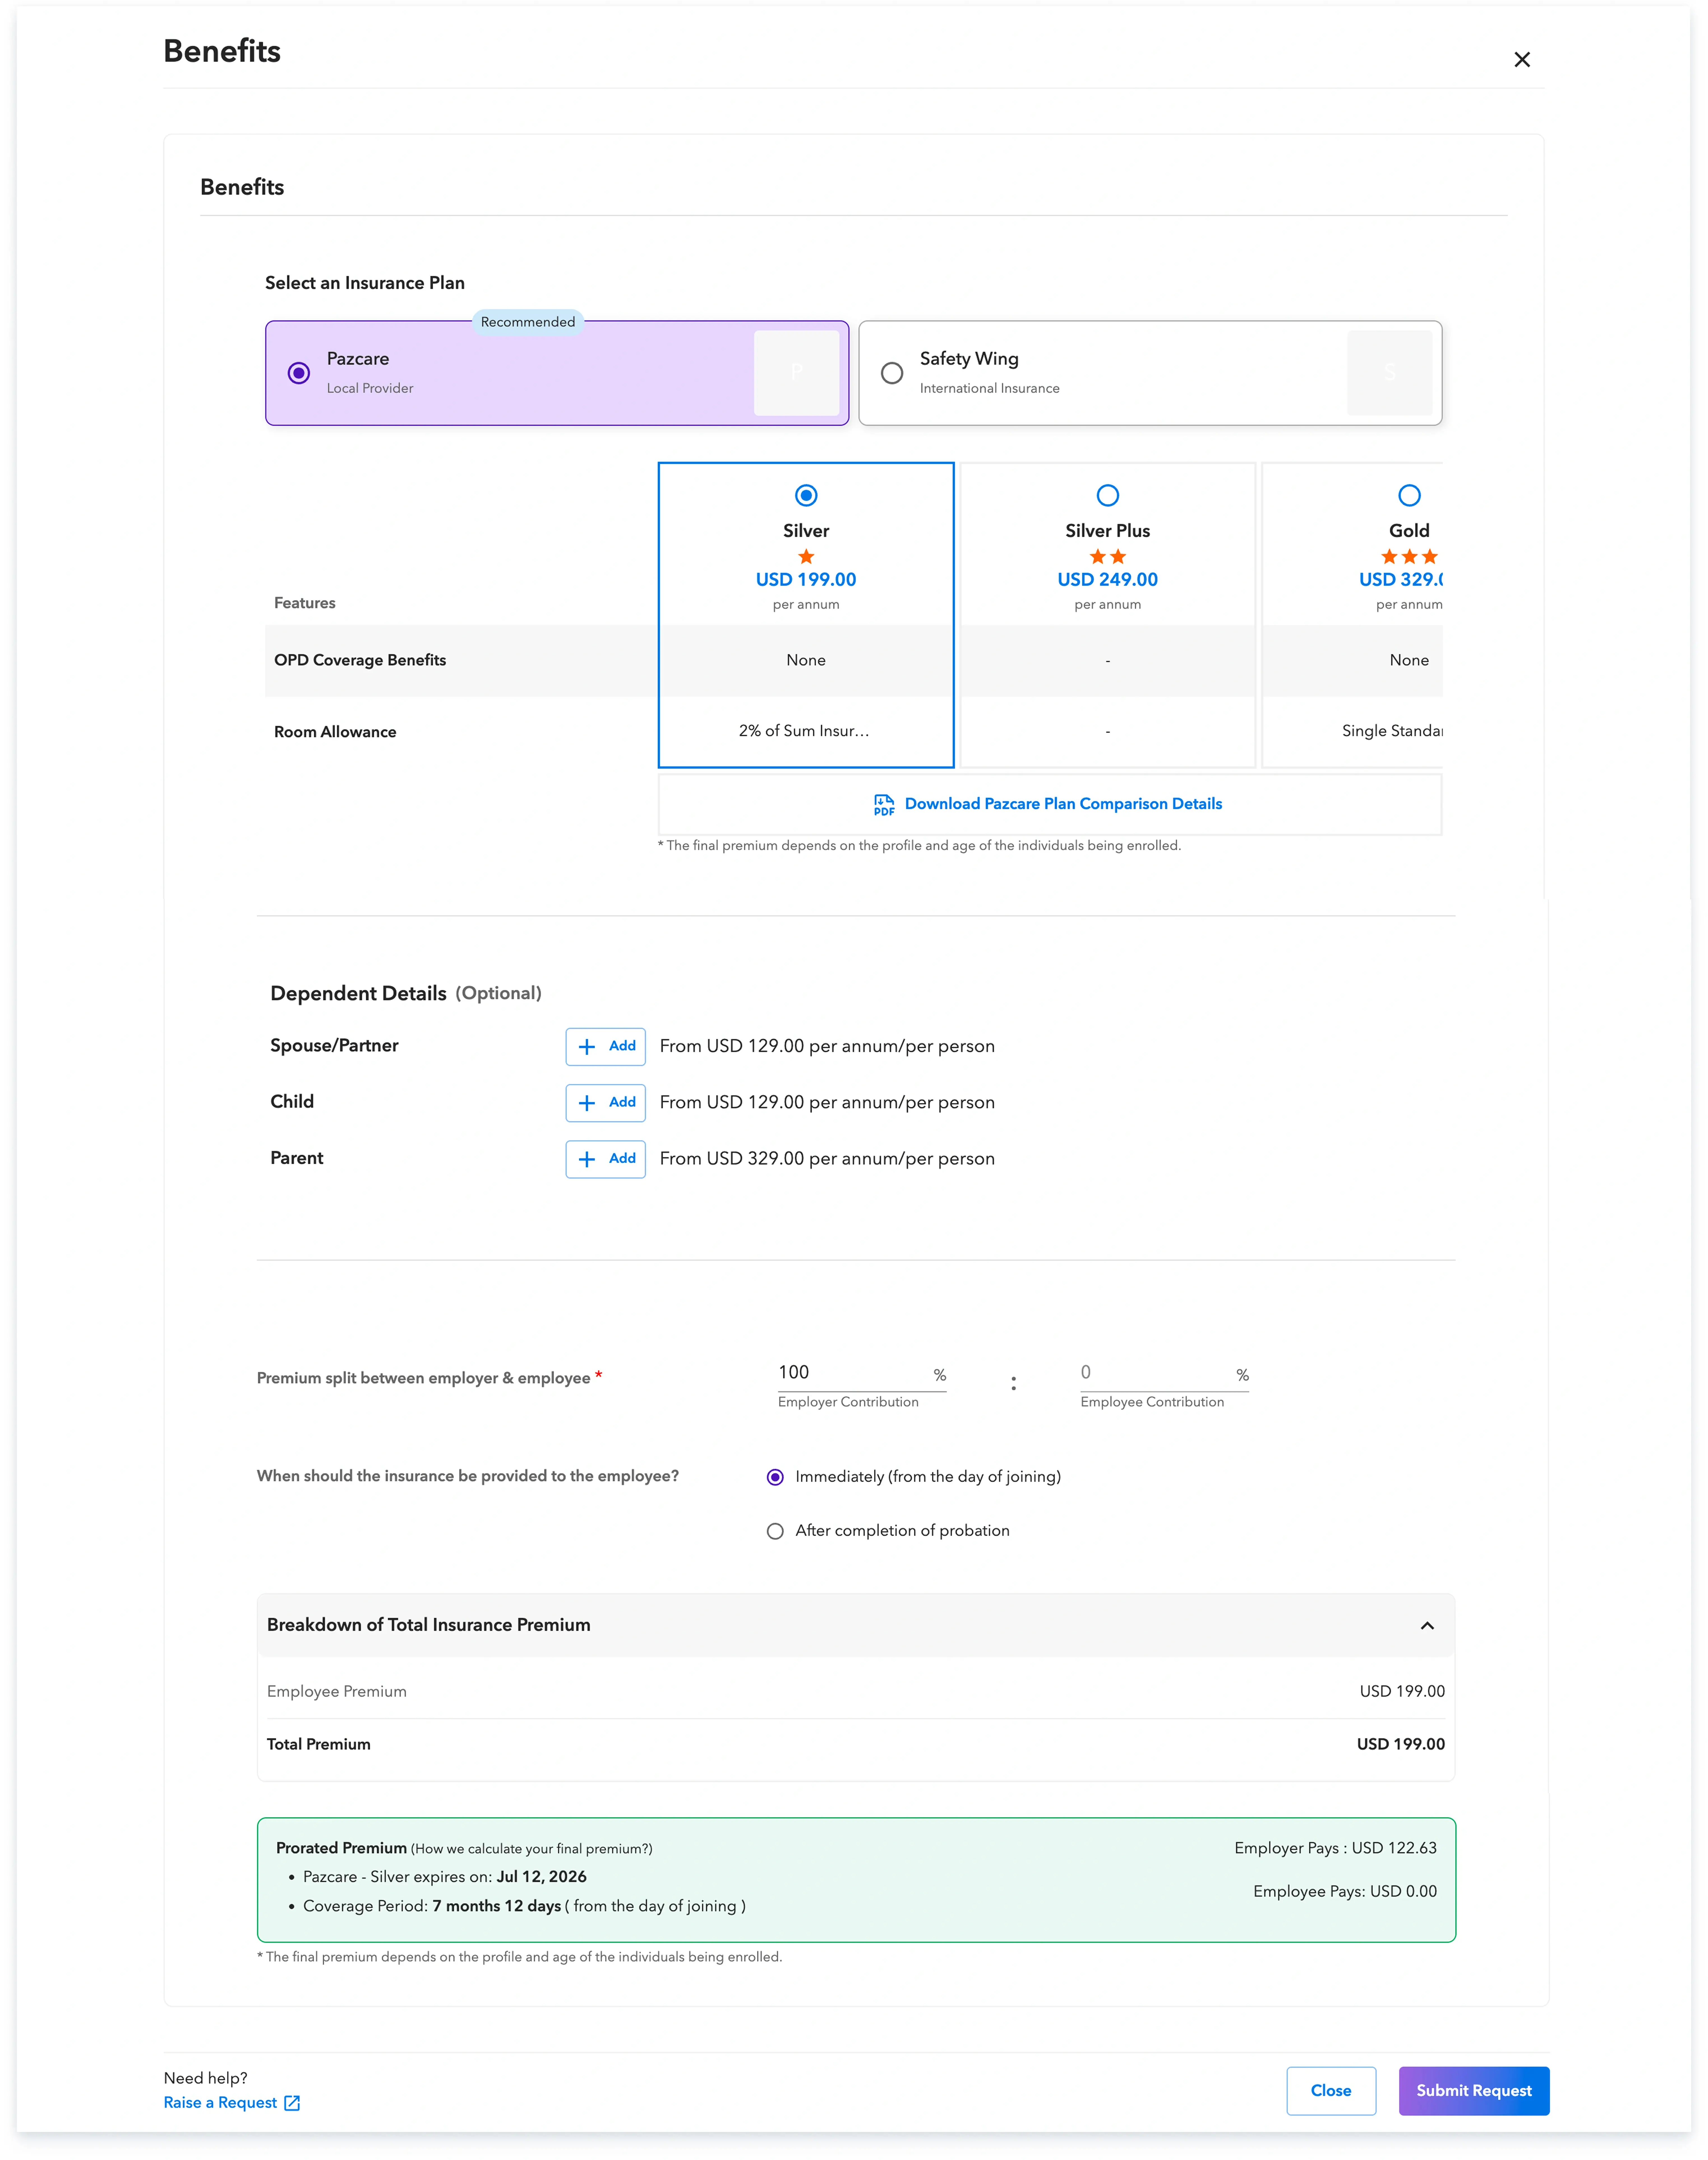Choose 'After completion of probation' option
This screenshot has height=2160, width=1708.
click(775, 1531)
